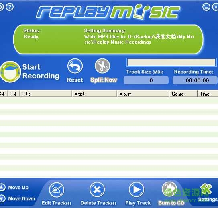Click the T# column header
The image size is (218, 208).
(14, 94)
